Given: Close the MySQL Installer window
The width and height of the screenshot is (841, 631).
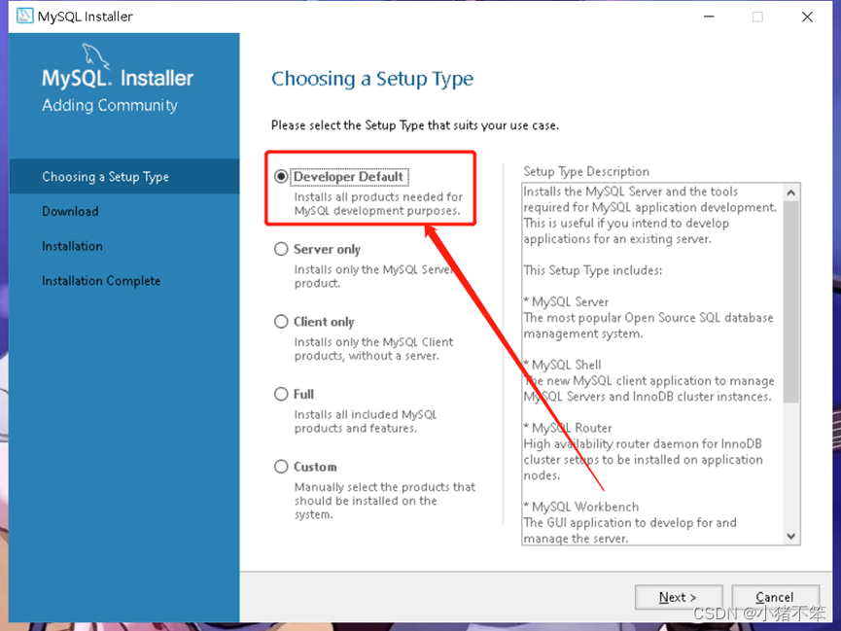Looking at the screenshot, I should (x=807, y=17).
